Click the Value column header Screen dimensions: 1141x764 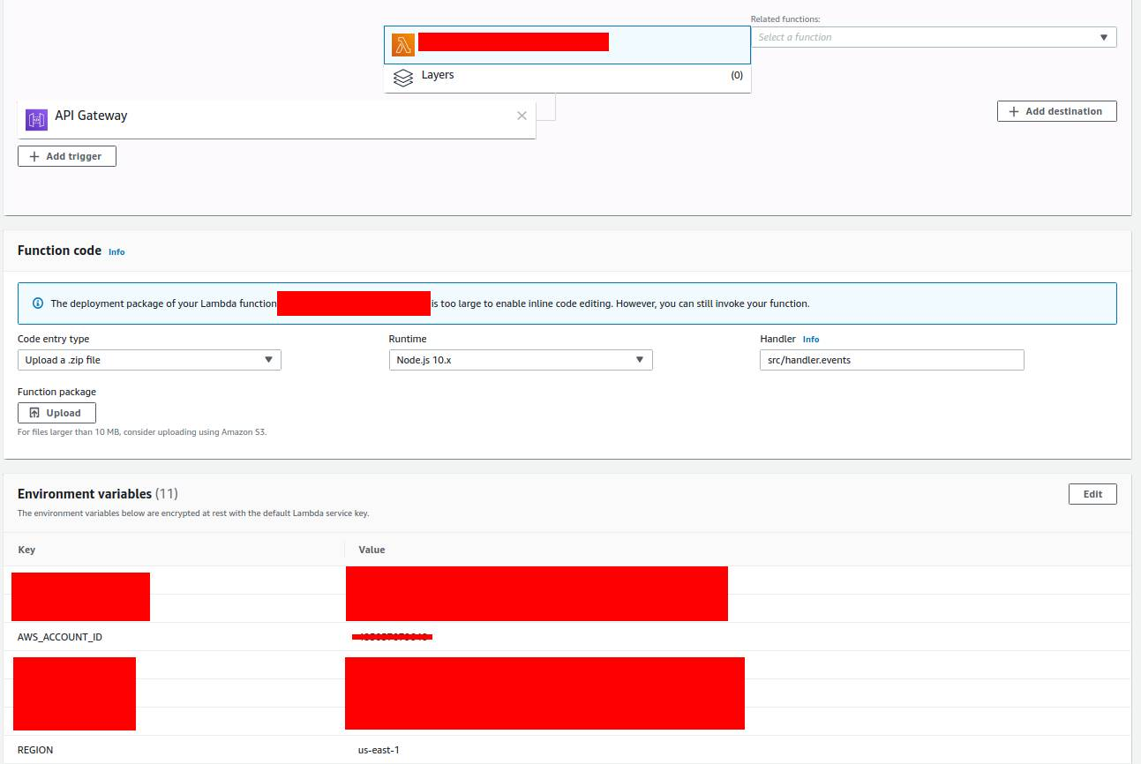(372, 550)
